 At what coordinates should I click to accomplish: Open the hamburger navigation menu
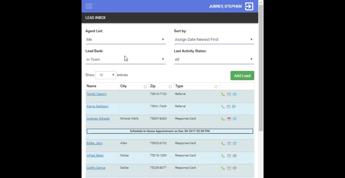coord(89,6)
